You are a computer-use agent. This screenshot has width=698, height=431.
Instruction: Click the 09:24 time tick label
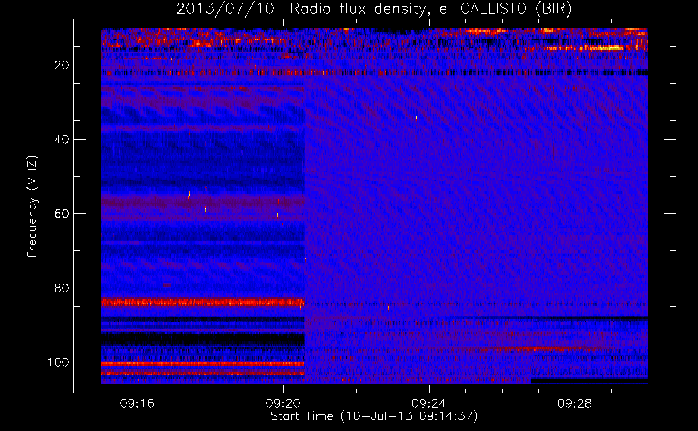click(429, 404)
